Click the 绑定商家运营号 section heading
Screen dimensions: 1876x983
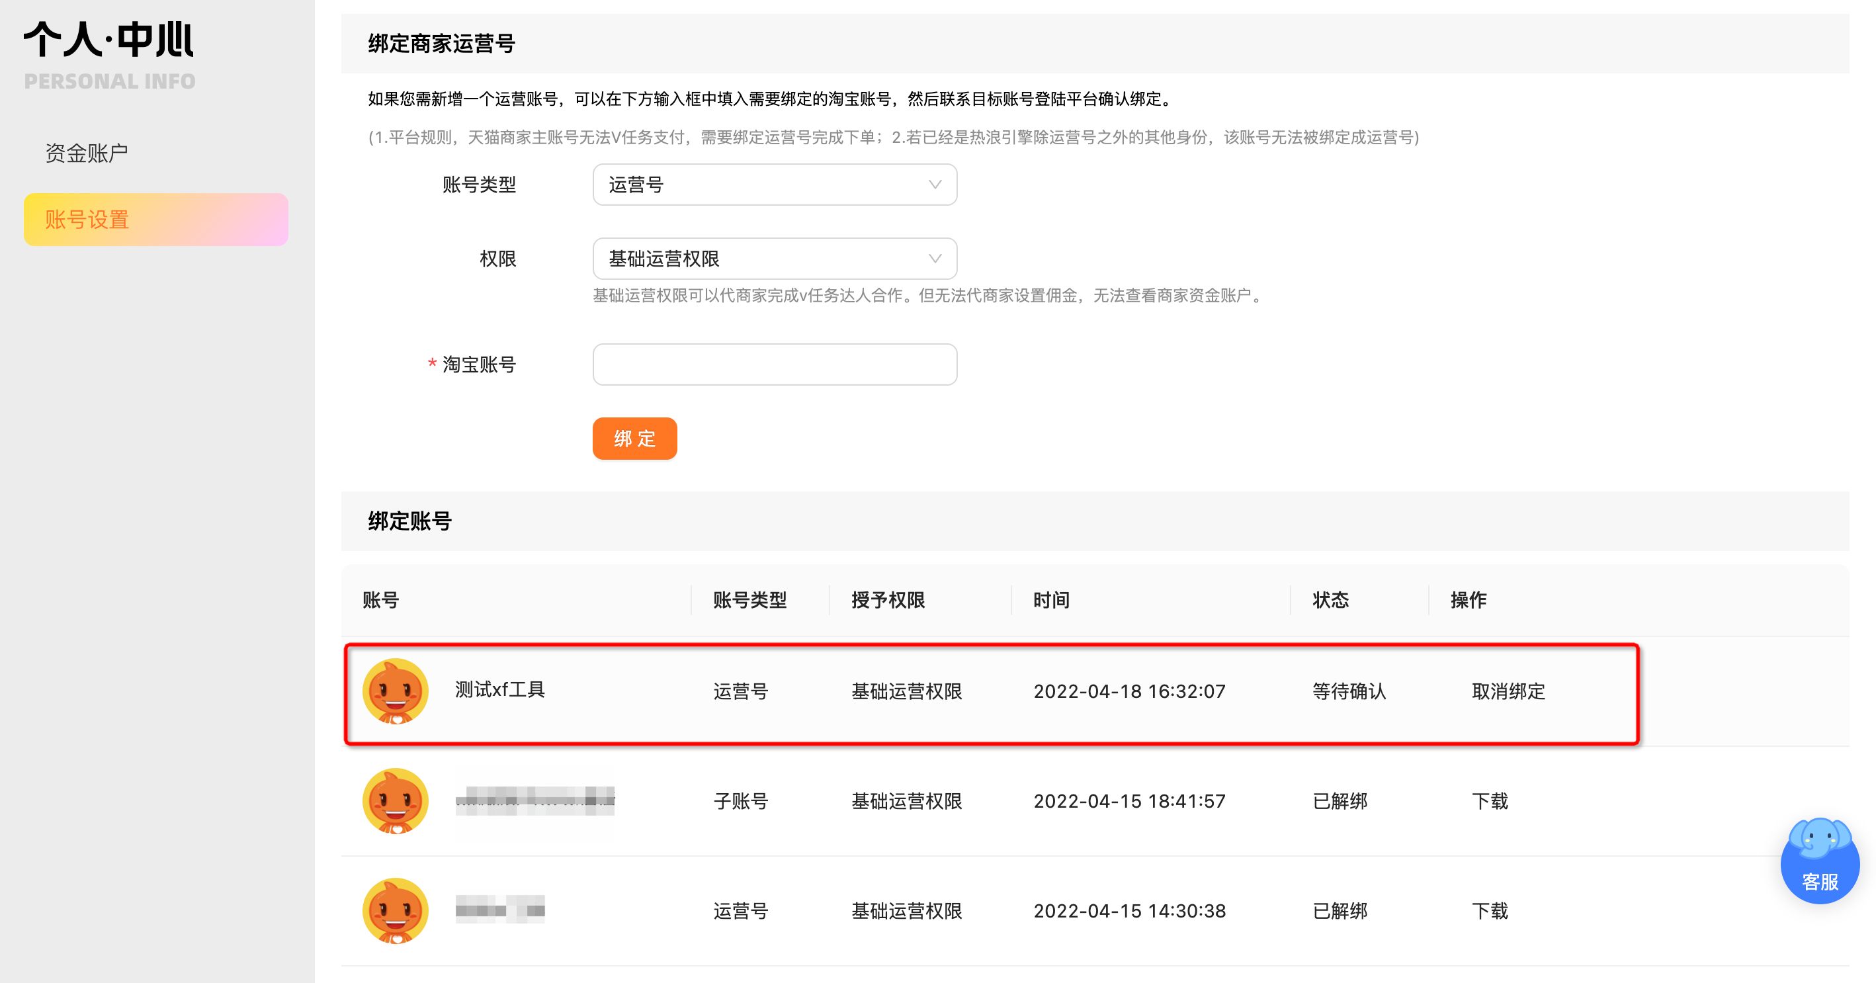(441, 44)
